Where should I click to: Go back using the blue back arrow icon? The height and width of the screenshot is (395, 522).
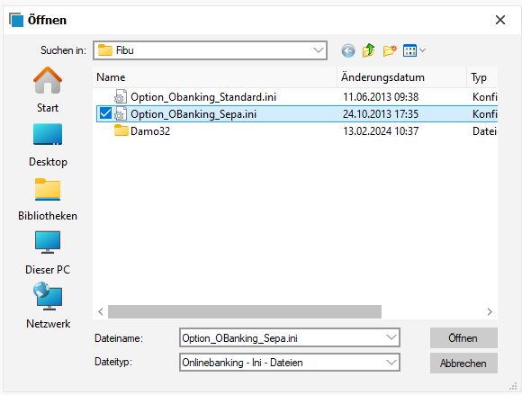point(348,51)
